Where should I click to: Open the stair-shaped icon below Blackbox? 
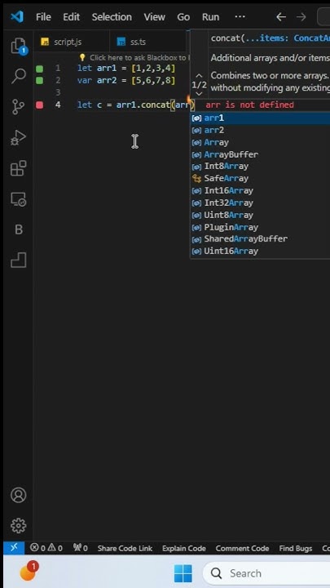18,260
